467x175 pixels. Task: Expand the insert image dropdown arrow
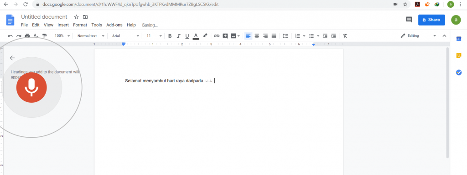239,36
